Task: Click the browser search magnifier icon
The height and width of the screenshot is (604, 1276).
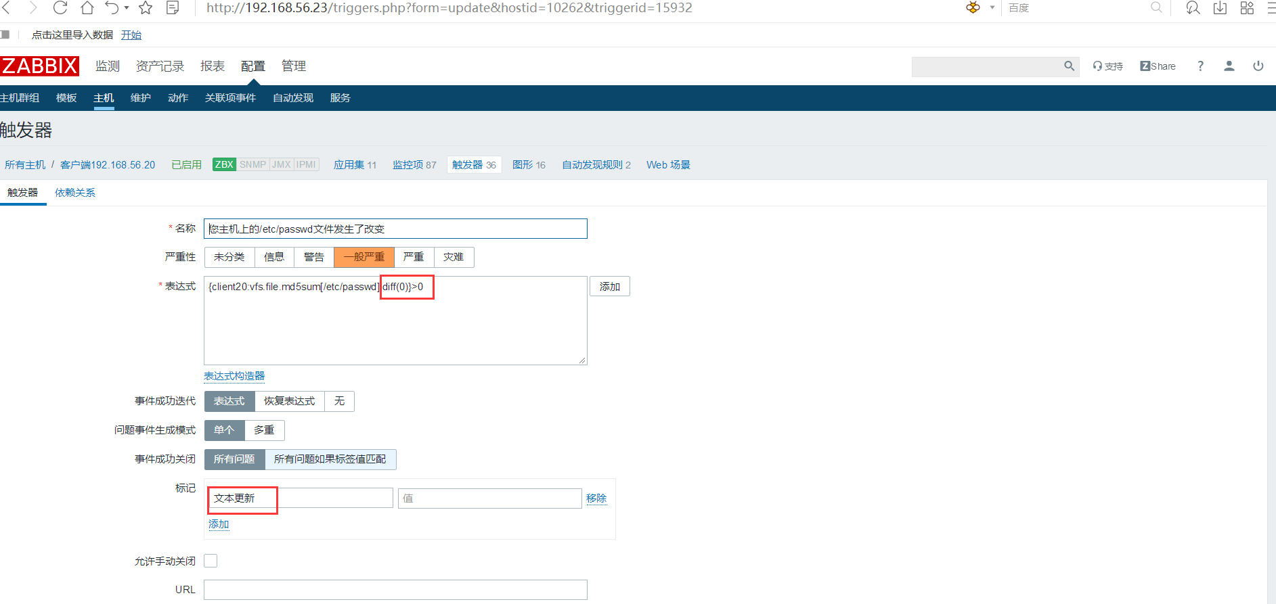Action: click(x=1156, y=7)
